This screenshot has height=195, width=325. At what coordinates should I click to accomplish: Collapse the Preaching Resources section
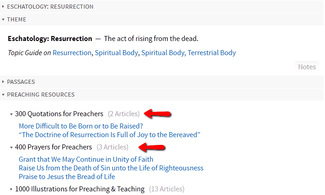pyautogui.click(x=3, y=95)
